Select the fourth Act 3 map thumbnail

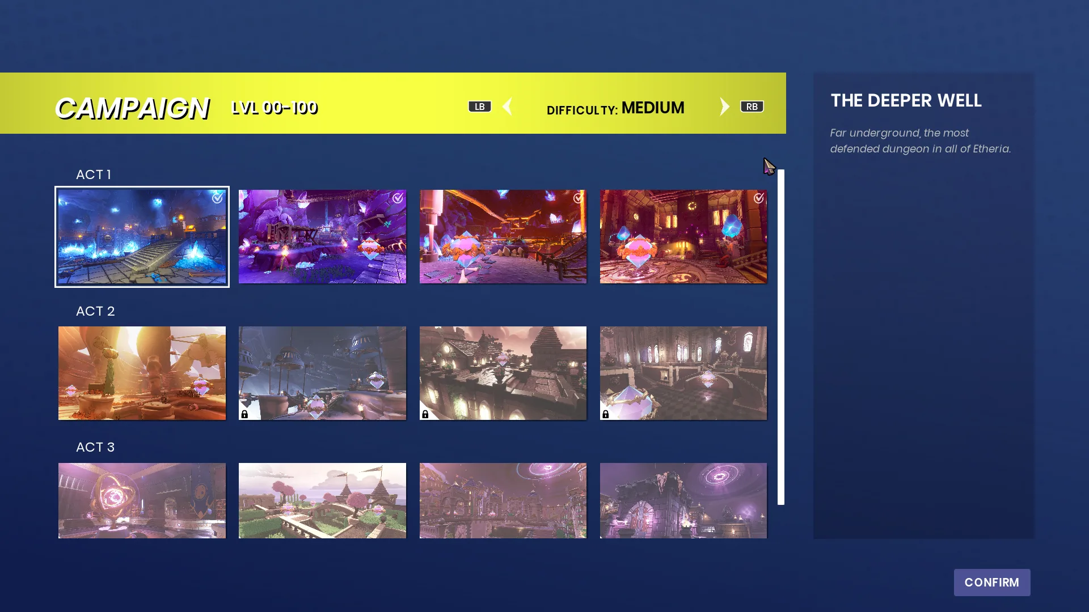(x=683, y=500)
